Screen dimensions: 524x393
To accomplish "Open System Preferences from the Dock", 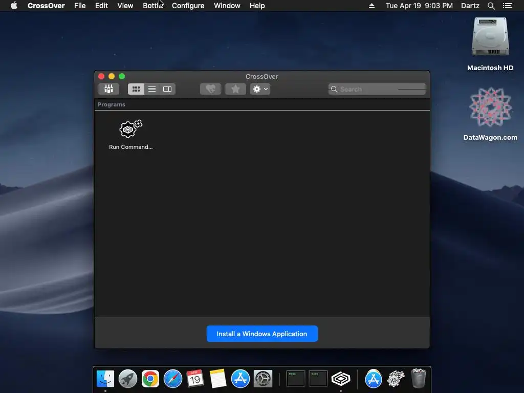I will (x=263, y=379).
